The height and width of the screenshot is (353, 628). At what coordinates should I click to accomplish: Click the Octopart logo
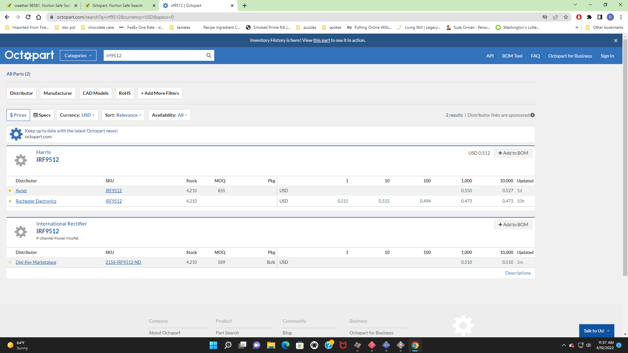coord(29,55)
